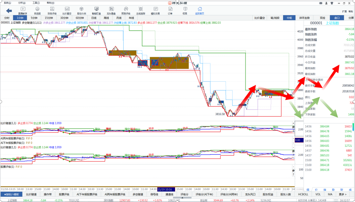Switch to the 5分钟 timeframe tab
This screenshot has height=202, width=355.
tap(34, 18)
